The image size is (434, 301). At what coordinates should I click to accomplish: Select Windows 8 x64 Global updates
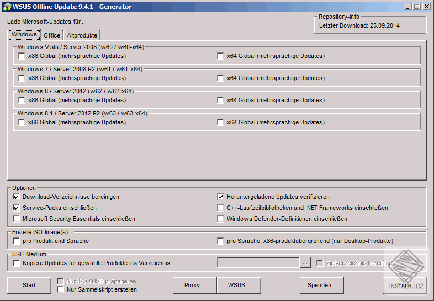click(220, 100)
